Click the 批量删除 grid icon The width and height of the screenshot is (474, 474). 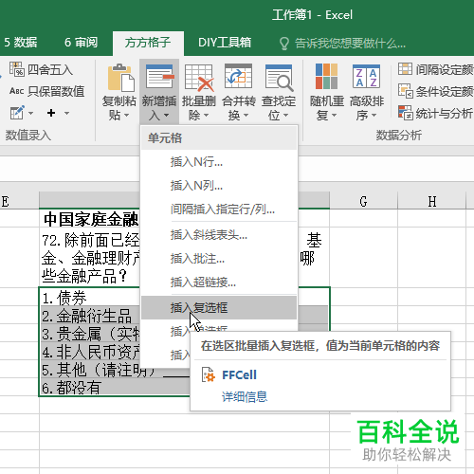click(199, 78)
